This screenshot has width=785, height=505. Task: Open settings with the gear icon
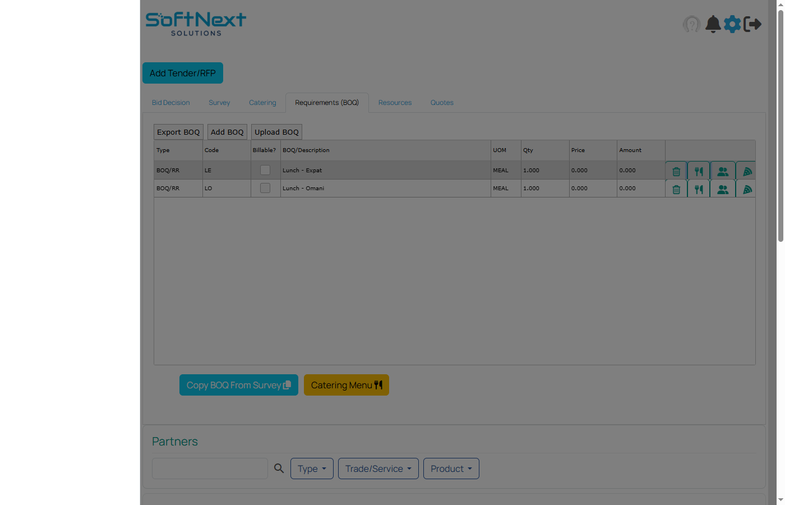(732, 24)
